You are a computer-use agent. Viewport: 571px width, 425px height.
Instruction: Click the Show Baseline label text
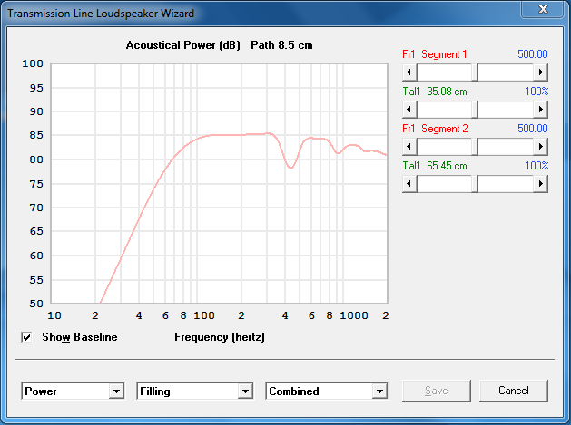[80, 337]
